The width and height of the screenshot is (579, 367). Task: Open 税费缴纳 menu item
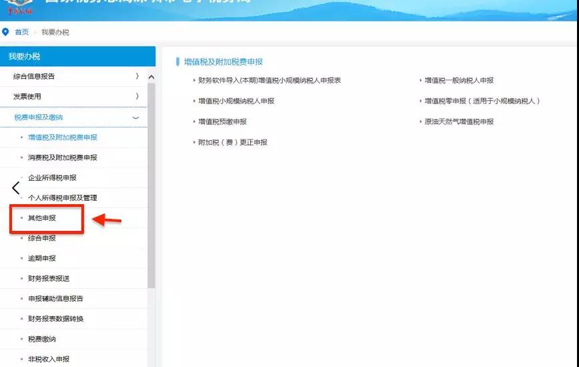coord(42,339)
